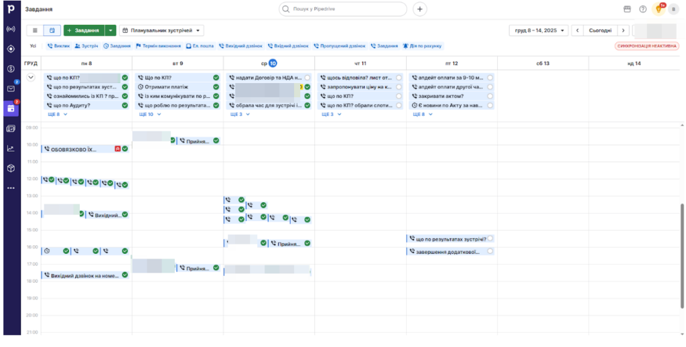Click the 'ср 10' day header
Image resolution: width=686 pixels, height=347 pixels.
[x=269, y=64]
